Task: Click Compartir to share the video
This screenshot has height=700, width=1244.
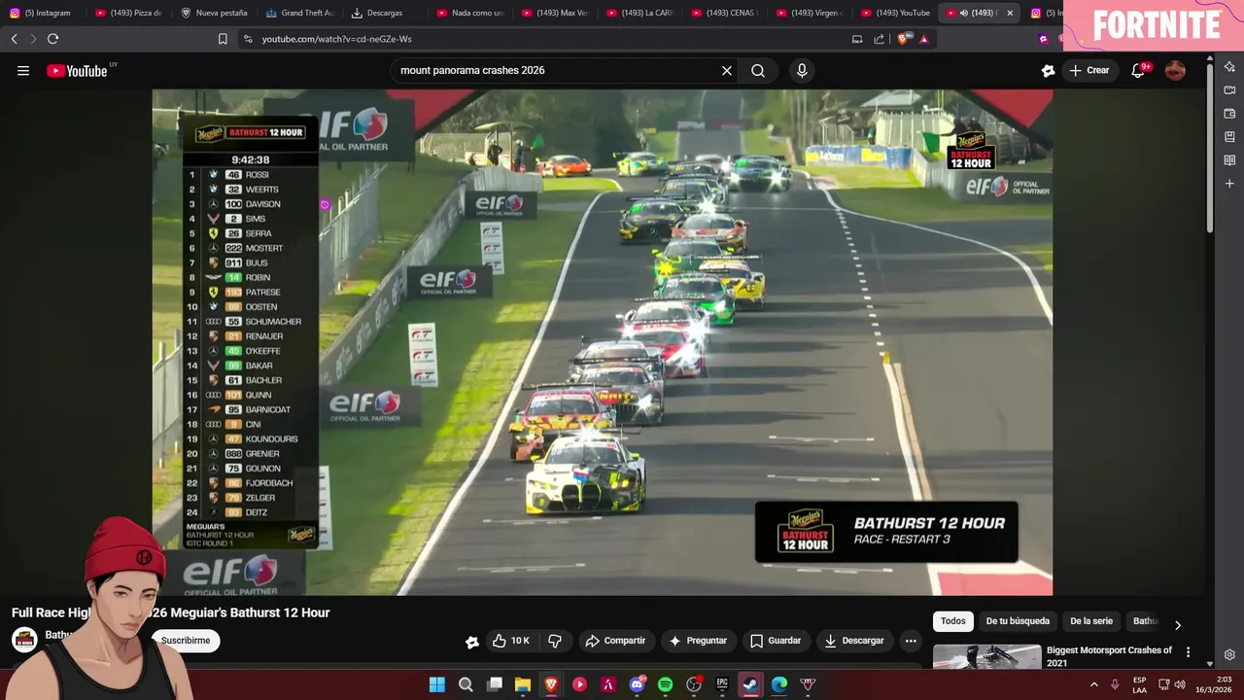Action: 615,641
